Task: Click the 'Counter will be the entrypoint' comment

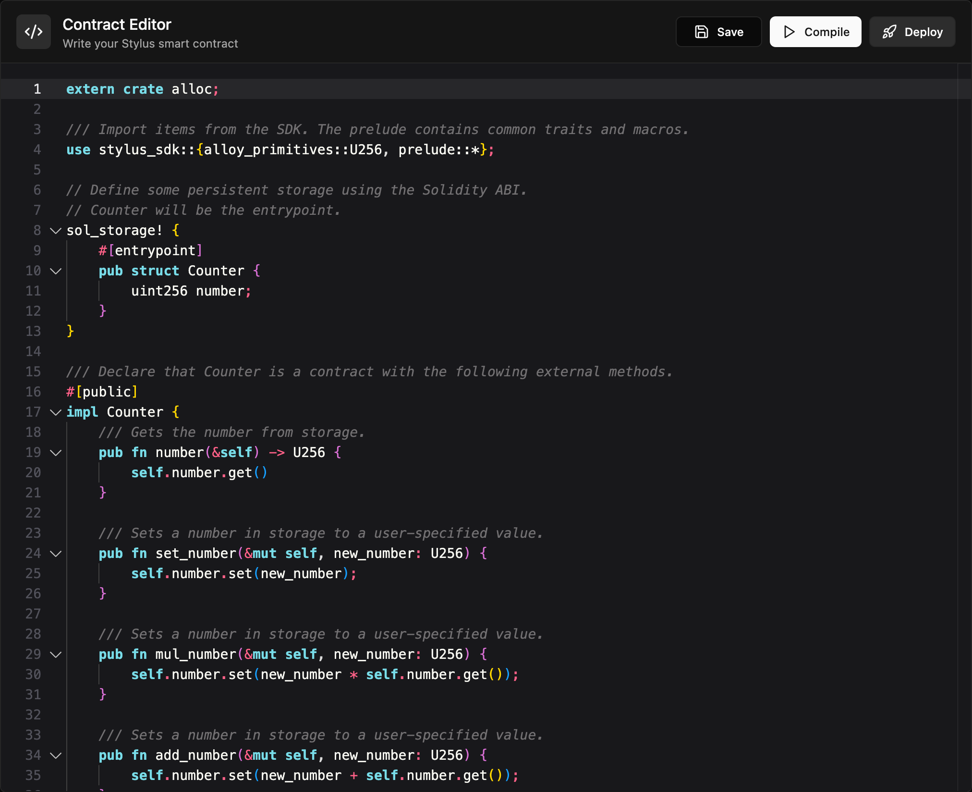Action: 203,210
